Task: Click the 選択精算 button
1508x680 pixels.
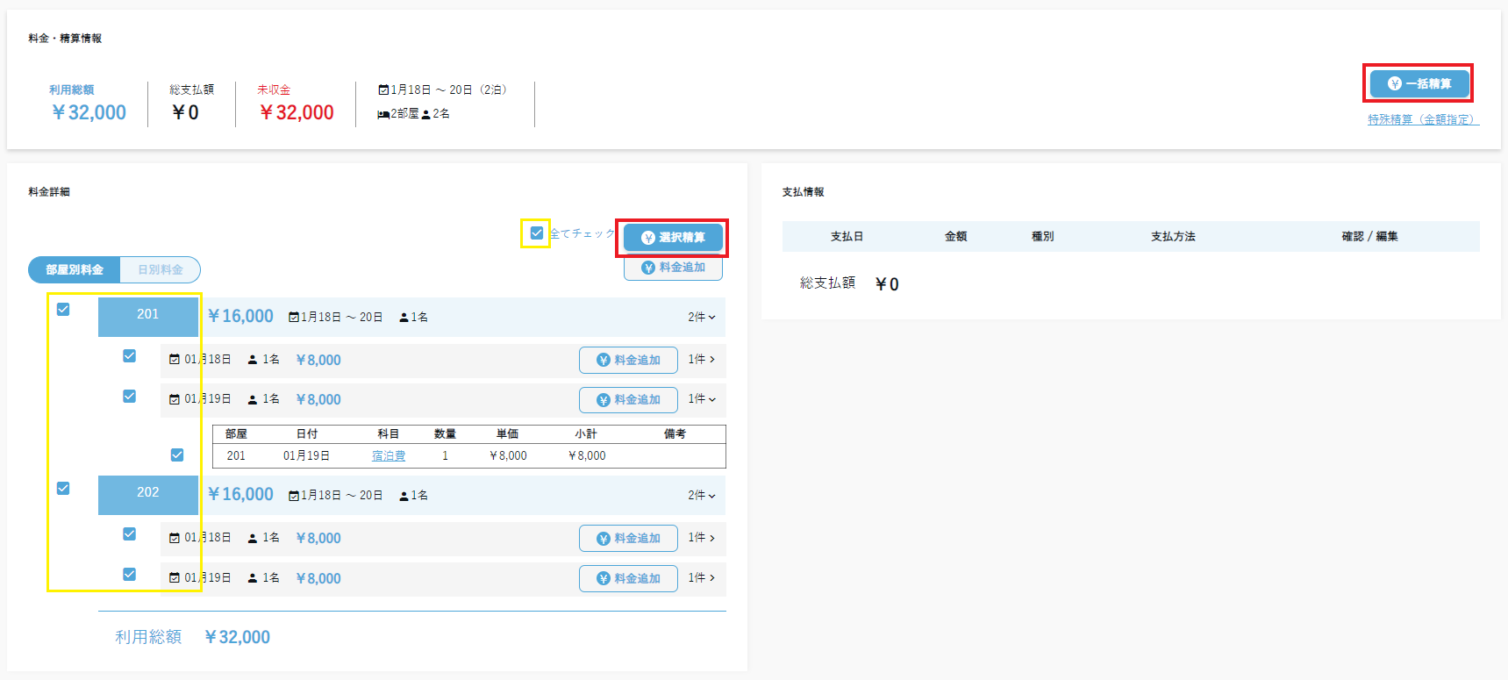Action: [x=673, y=238]
